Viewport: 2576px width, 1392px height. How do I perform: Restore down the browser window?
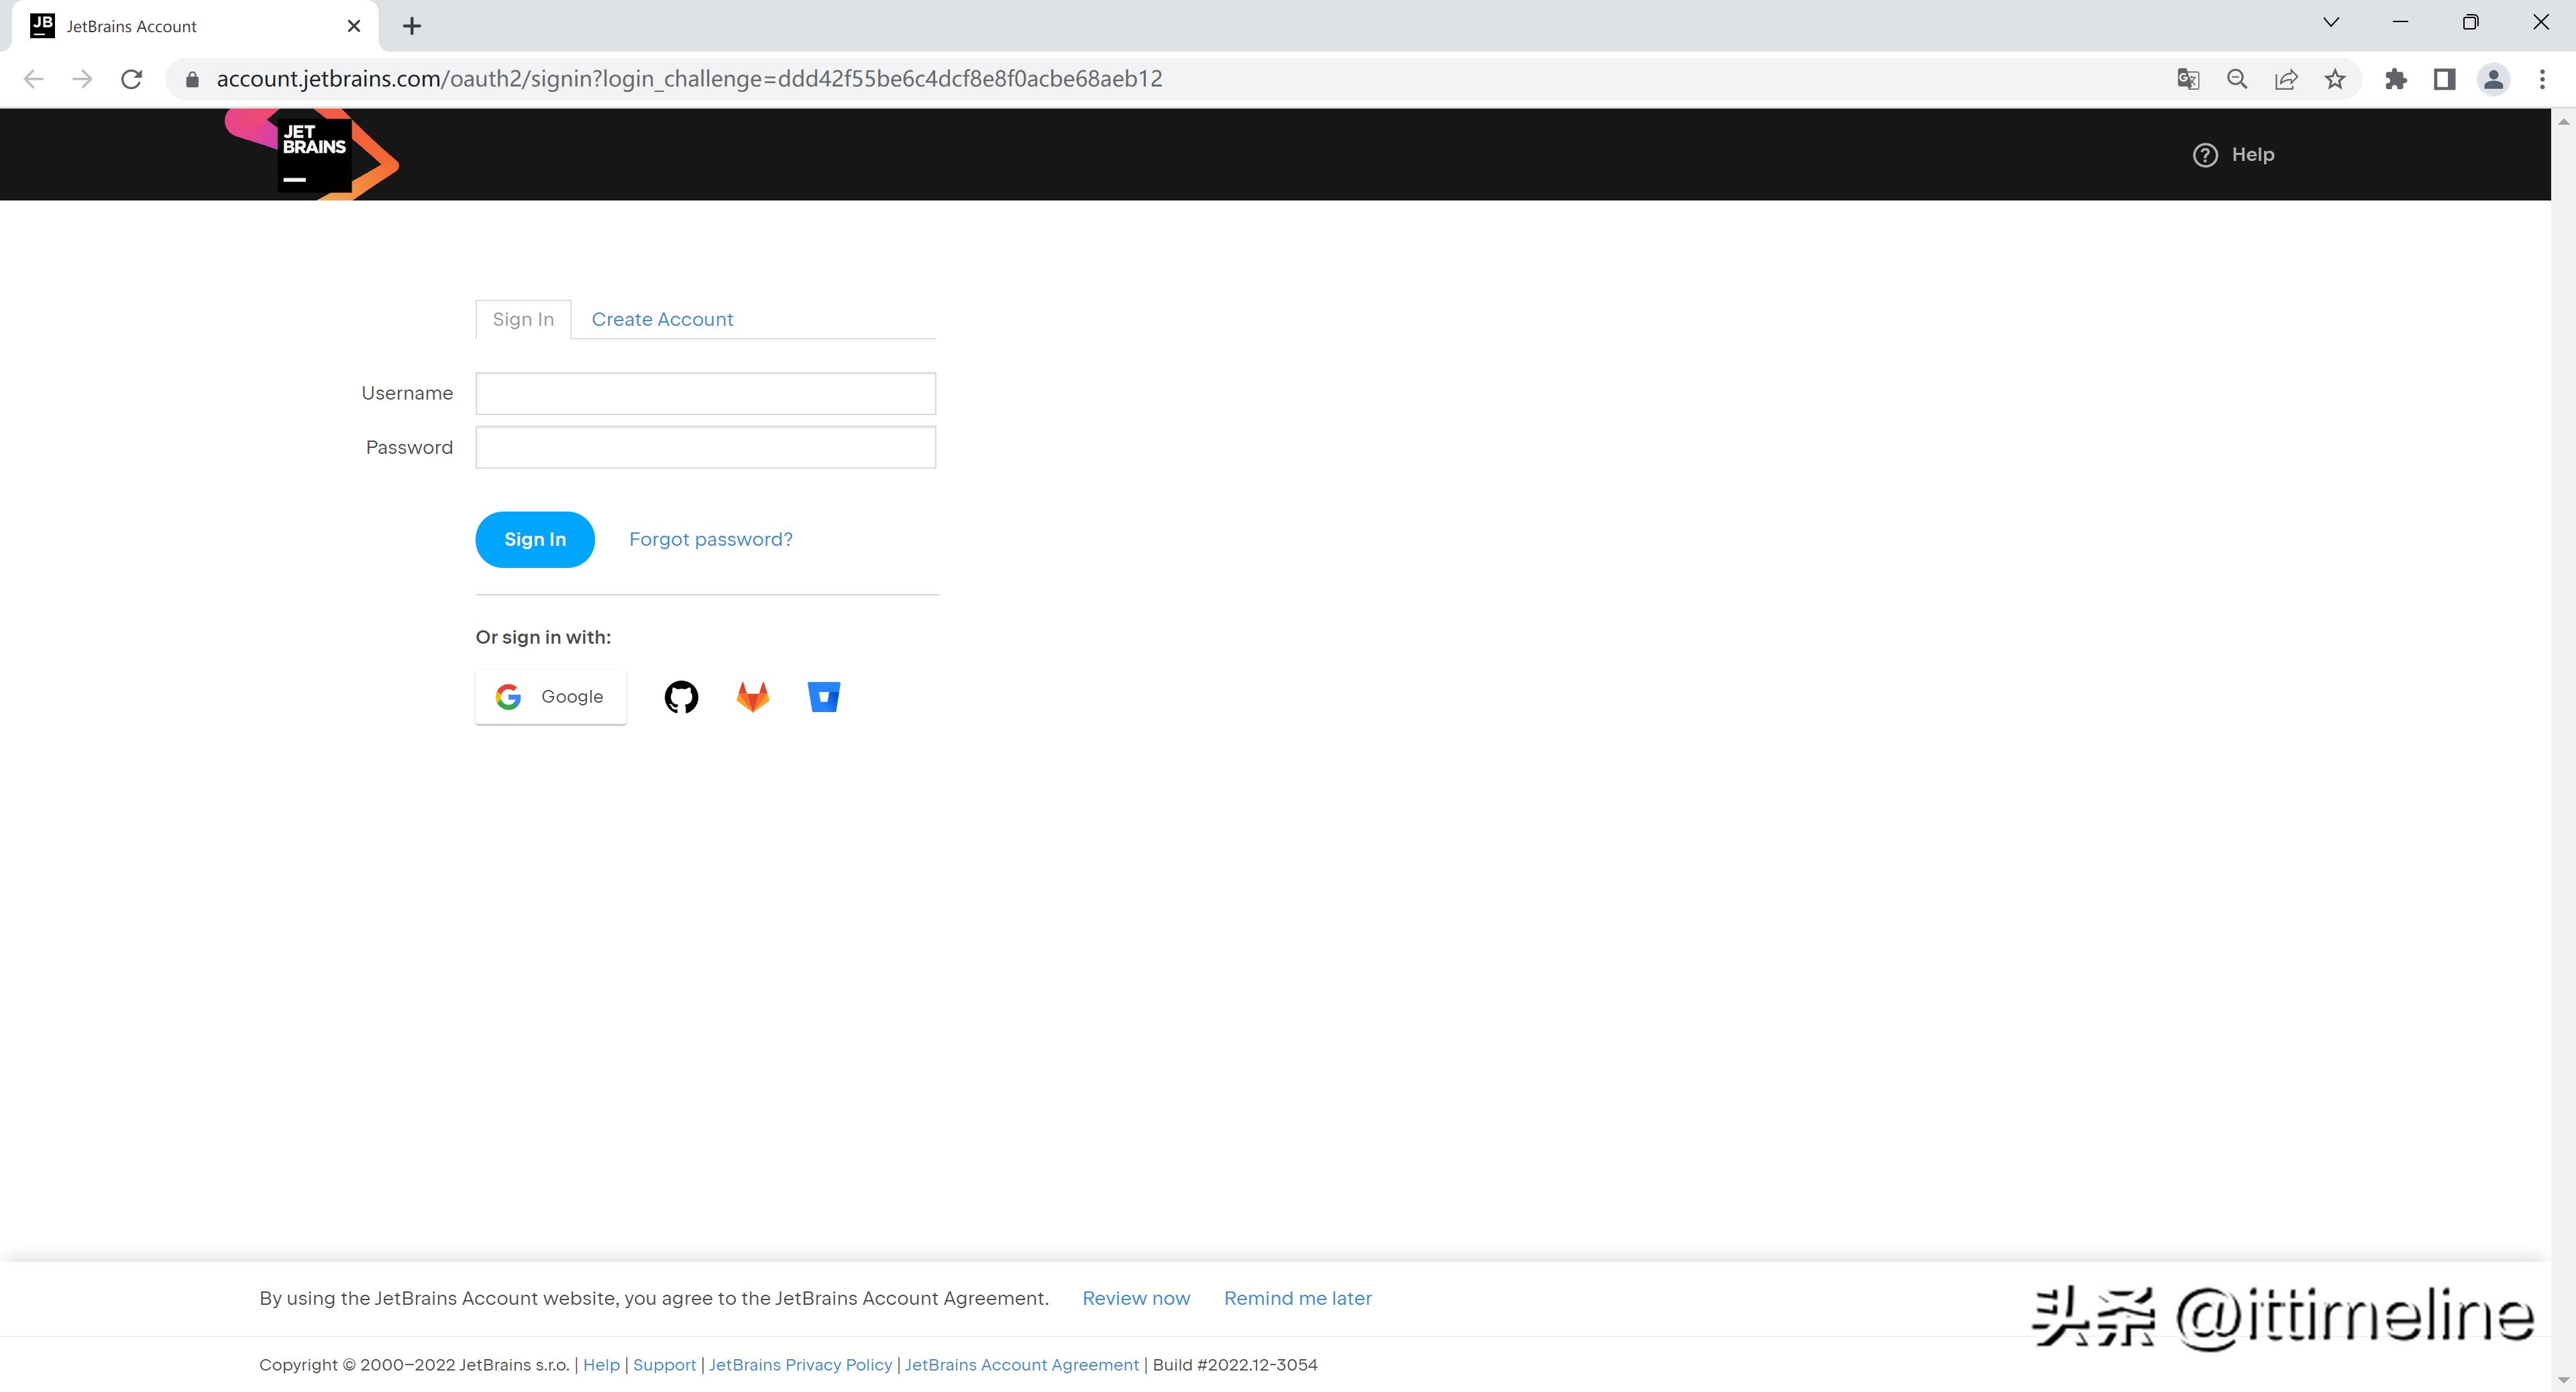2470,22
